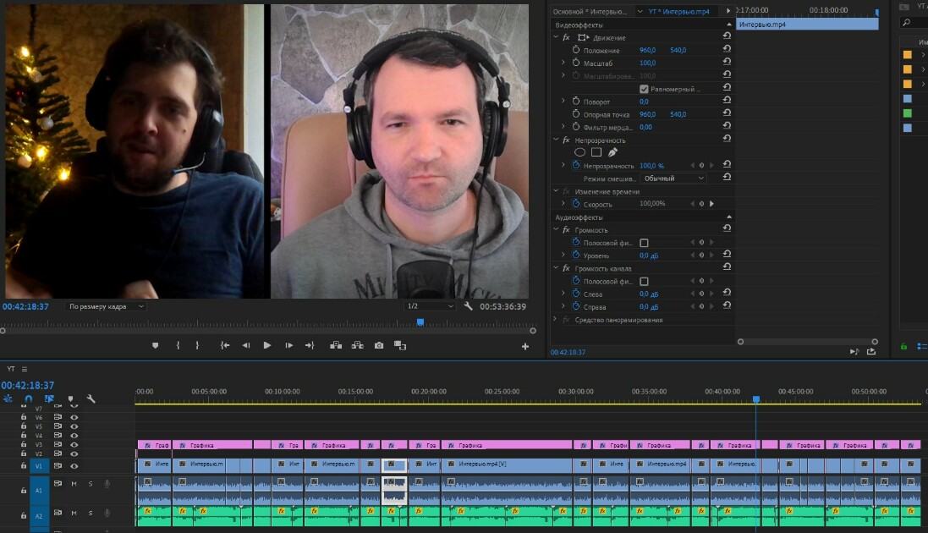Screen dimensions: 928x533
Task: Select the pen mask tool under Непрозрачность
Action: click(x=612, y=152)
